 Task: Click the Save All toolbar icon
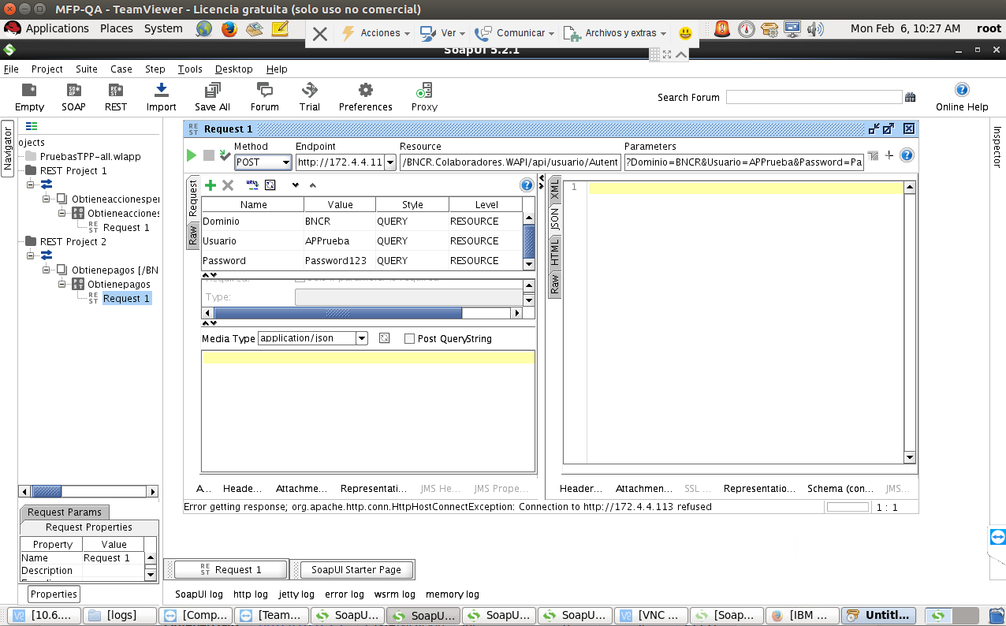pyautogui.click(x=212, y=96)
